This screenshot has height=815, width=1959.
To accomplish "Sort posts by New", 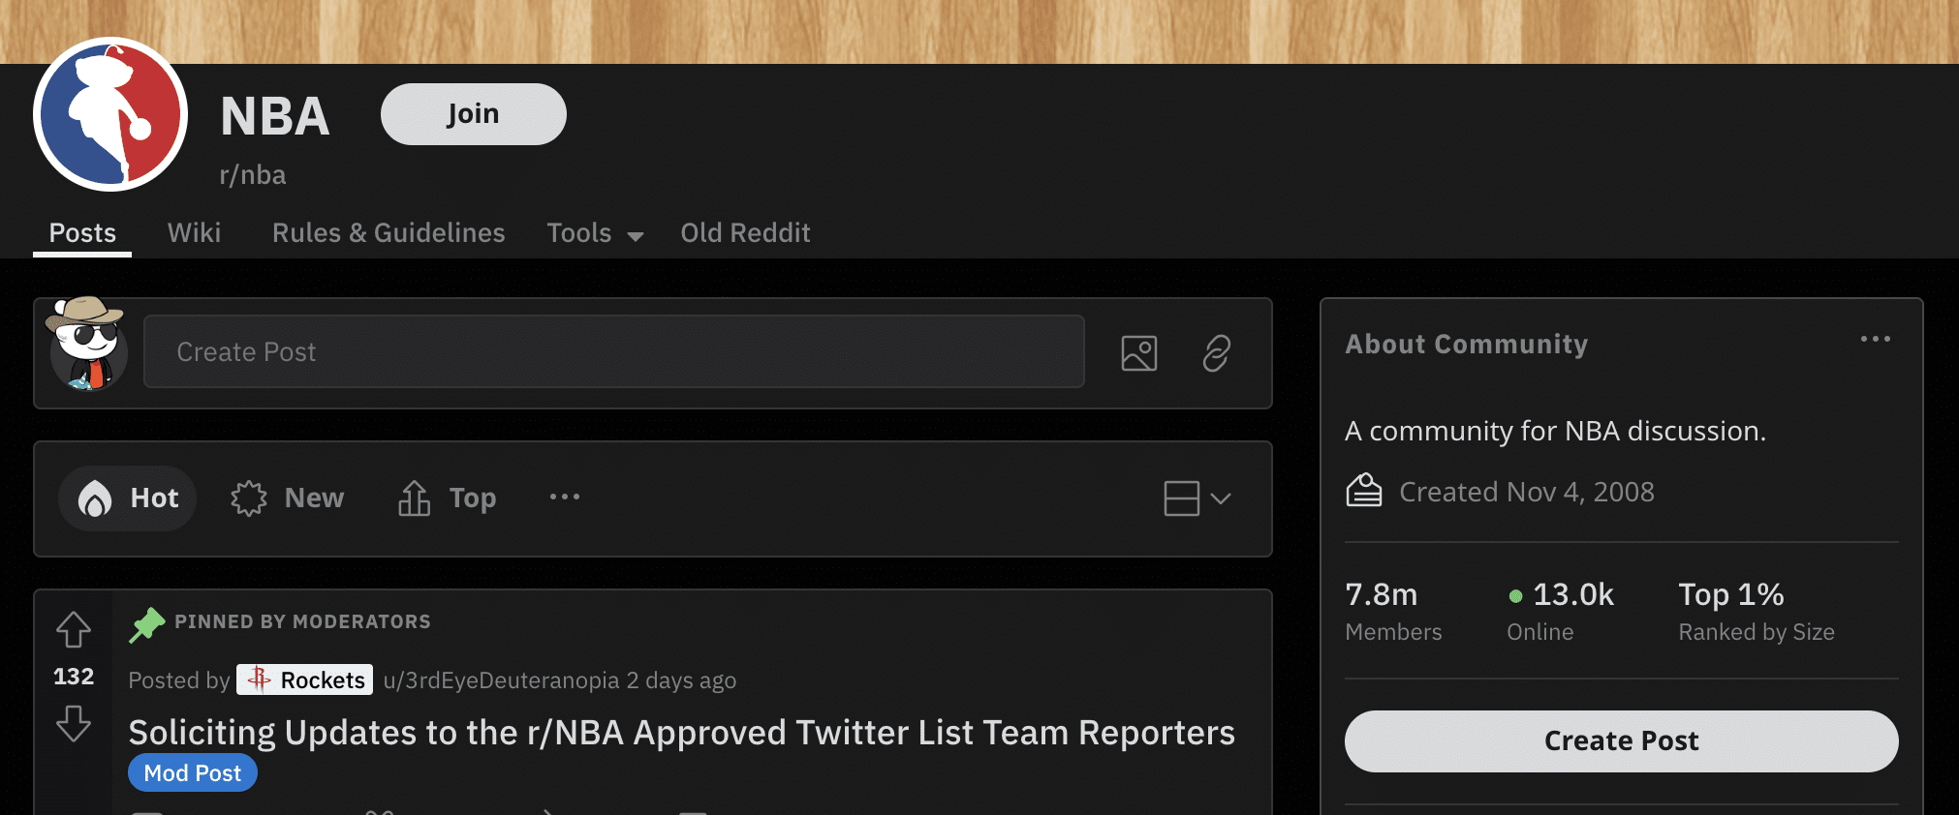I will tap(288, 498).
